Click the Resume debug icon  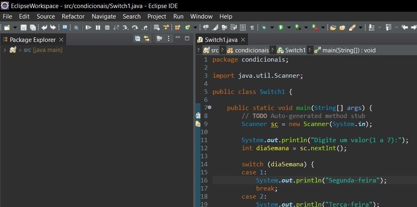coord(88,27)
